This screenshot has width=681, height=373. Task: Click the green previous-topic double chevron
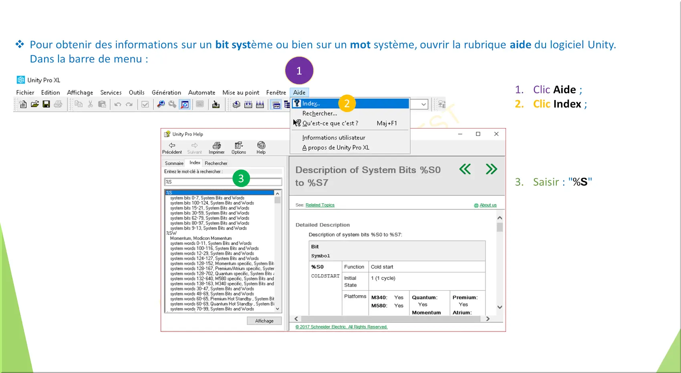coord(465,169)
